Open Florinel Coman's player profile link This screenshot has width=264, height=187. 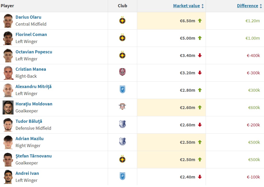click(31, 34)
